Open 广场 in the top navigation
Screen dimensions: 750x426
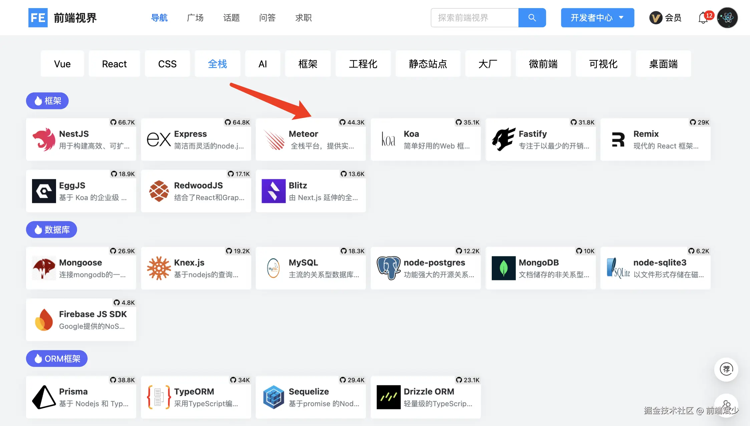195,18
